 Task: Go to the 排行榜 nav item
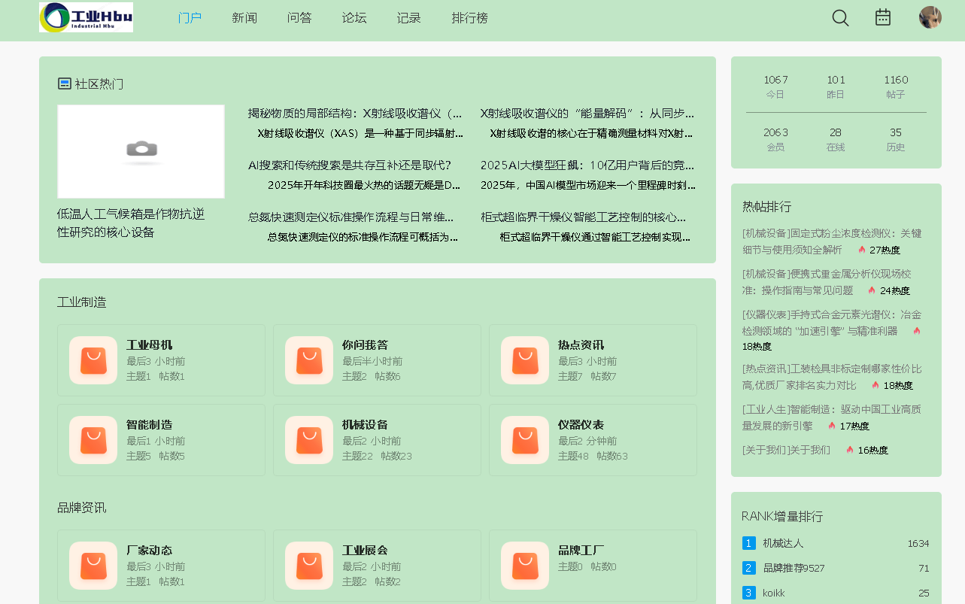(x=469, y=18)
